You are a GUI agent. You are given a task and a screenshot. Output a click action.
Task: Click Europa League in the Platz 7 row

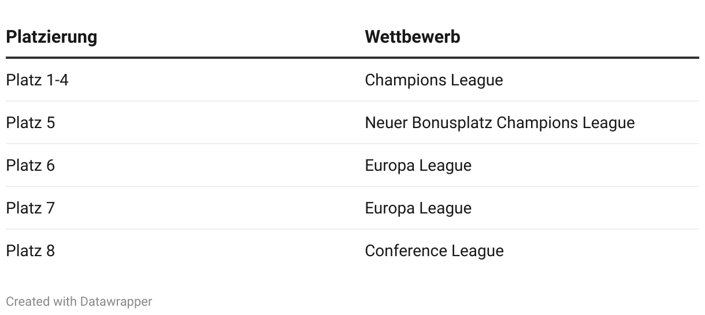tap(418, 208)
